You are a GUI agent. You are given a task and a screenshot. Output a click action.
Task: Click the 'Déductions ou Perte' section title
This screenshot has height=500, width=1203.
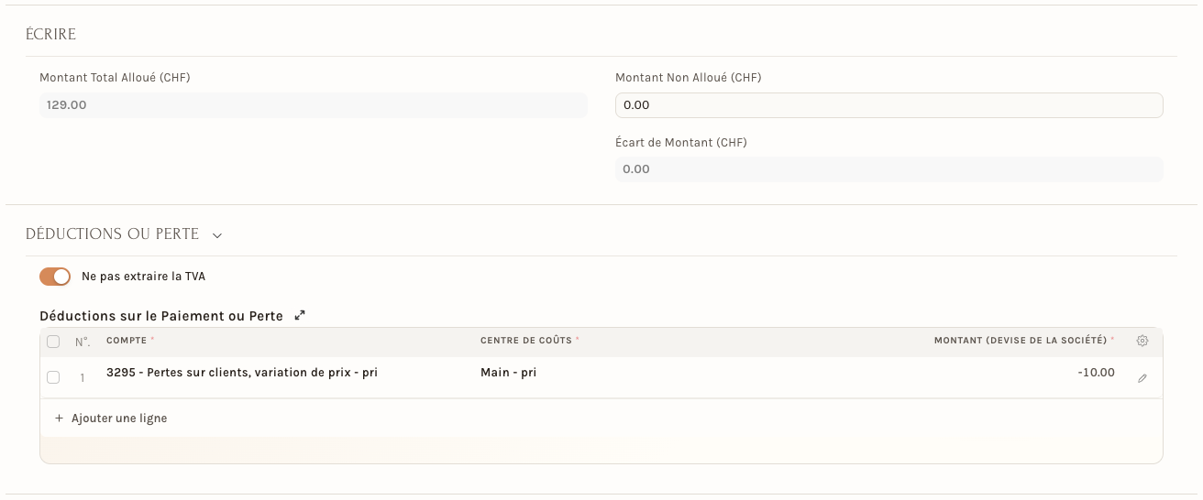113,234
